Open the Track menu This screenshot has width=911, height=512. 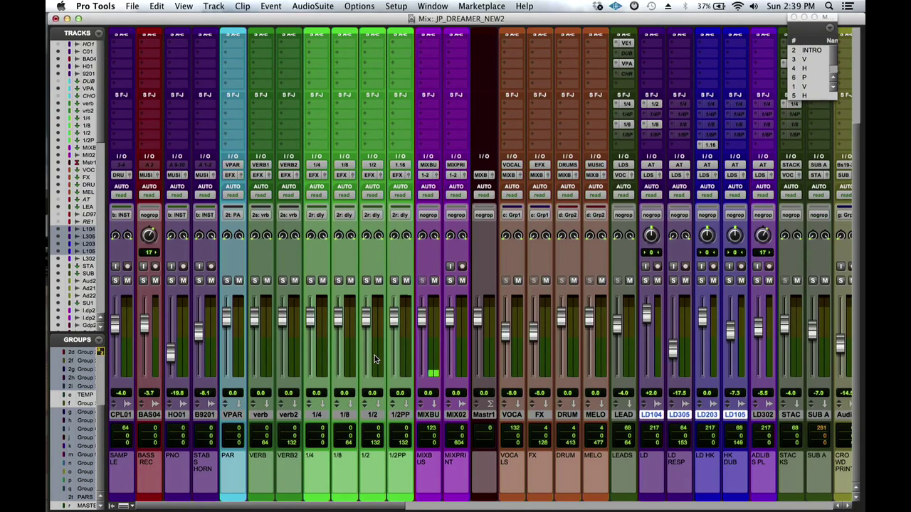click(214, 6)
